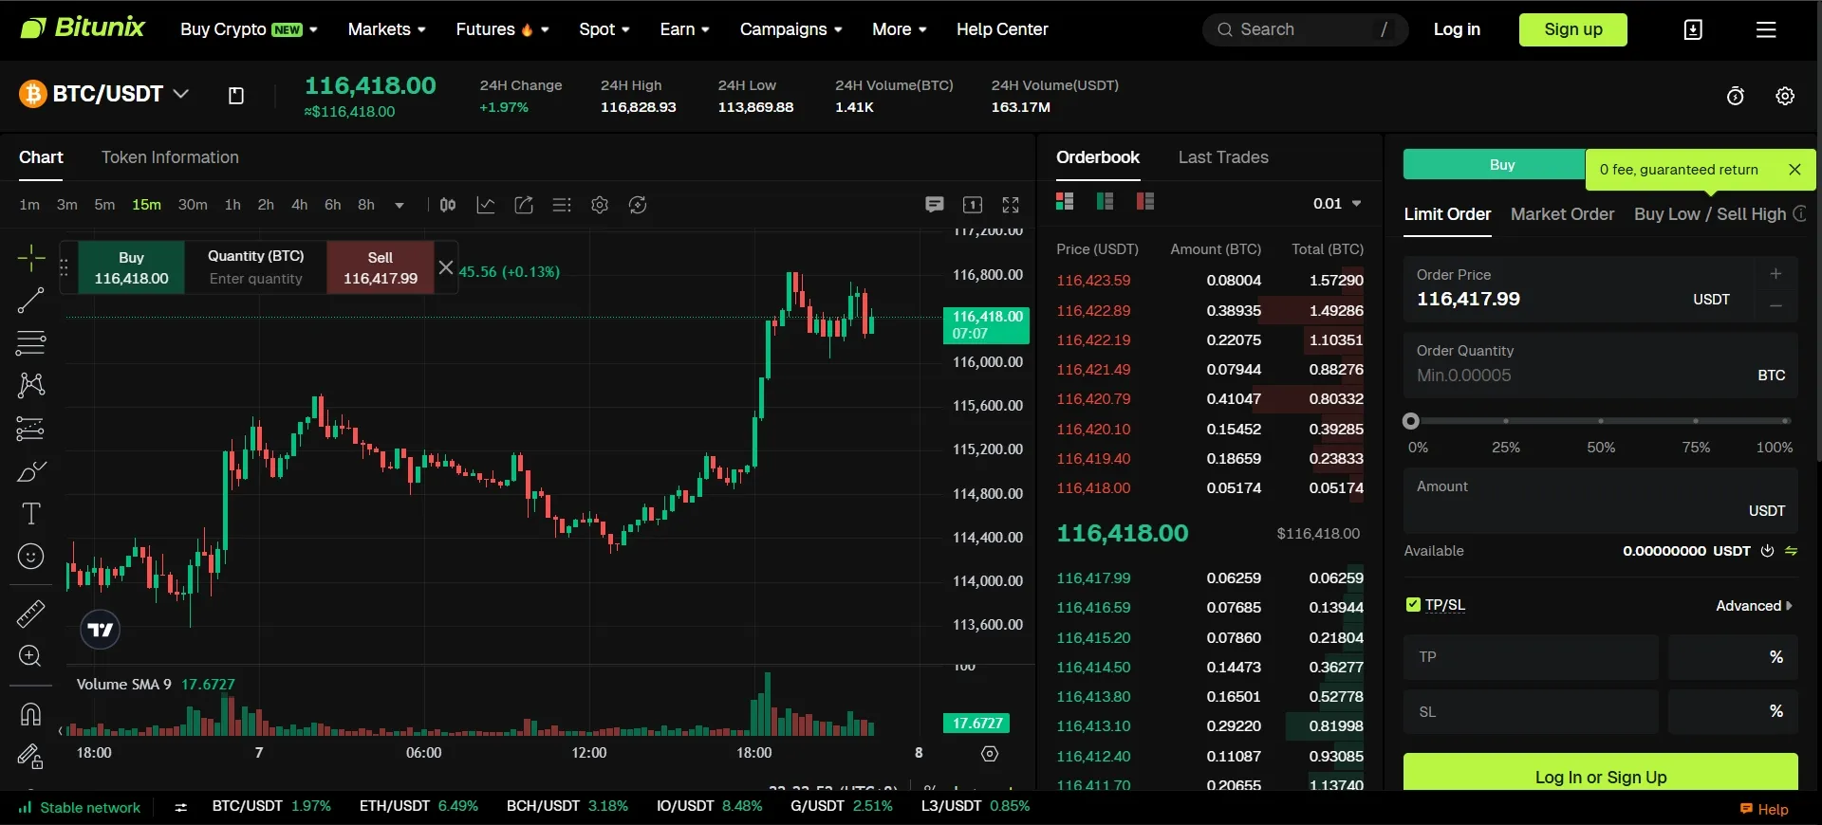
Task: Select the brush drawing tool
Action: (x=30, y=471)
